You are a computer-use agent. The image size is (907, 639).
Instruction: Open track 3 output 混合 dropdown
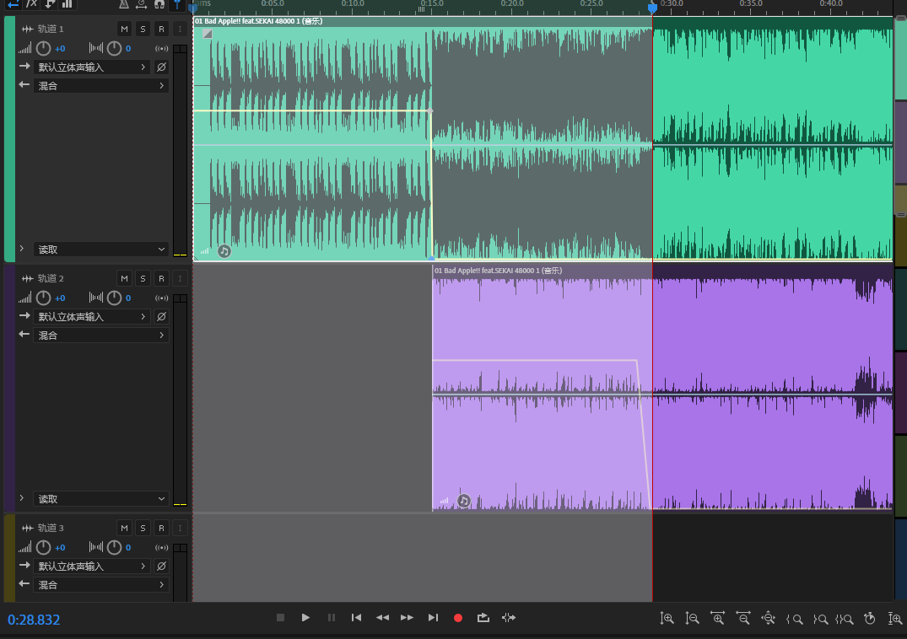click(x=101, y=585)
